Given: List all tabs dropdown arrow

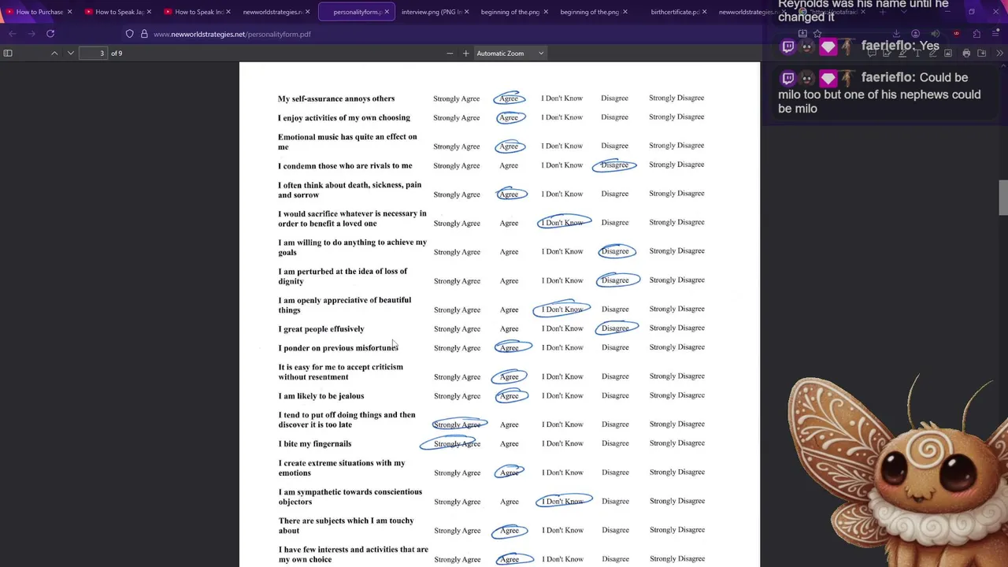Looking at the screenshot, I should (903, 12).
